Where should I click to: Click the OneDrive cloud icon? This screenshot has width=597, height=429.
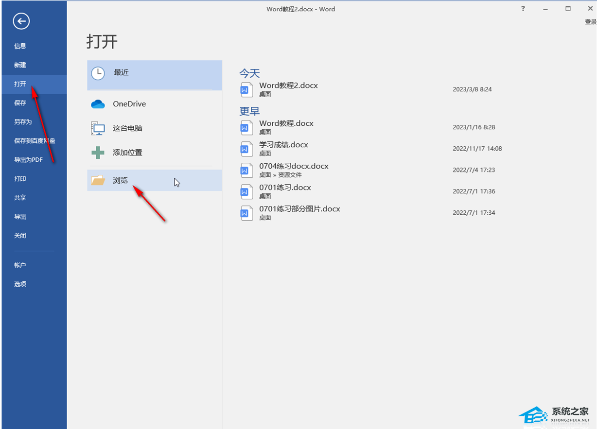coord(98,104)
